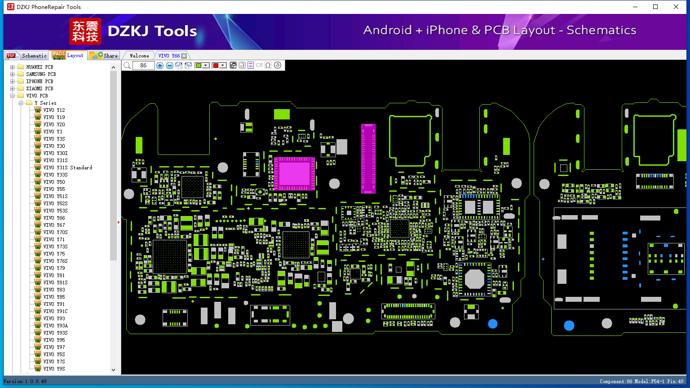Select the SAMSUNG PCB tree label
The height and width of the screenshot is (388, 690).
(x=41, y=74)
